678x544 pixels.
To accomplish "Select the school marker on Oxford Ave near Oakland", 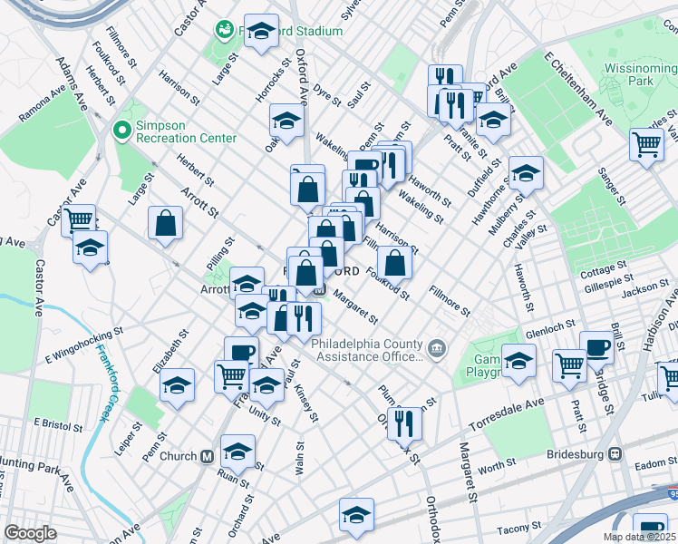I will pyautogui.click(x=286, y=121).
